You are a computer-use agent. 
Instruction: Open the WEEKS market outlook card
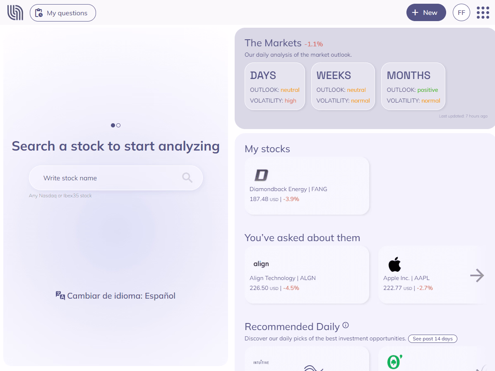[x=343, y=86]
